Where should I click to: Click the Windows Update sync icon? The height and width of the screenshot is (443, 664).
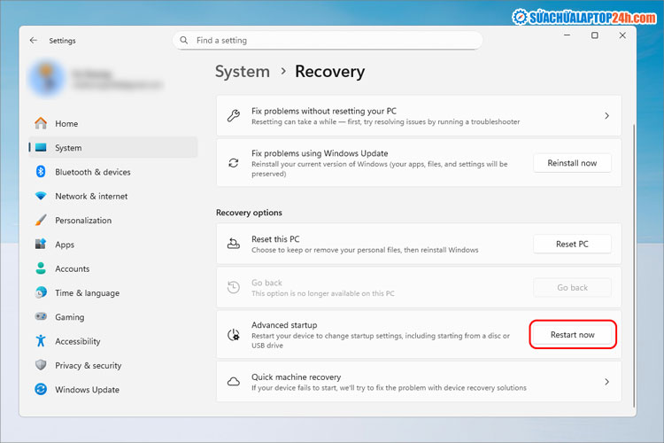pyautogui.click(x=41, y=389)
